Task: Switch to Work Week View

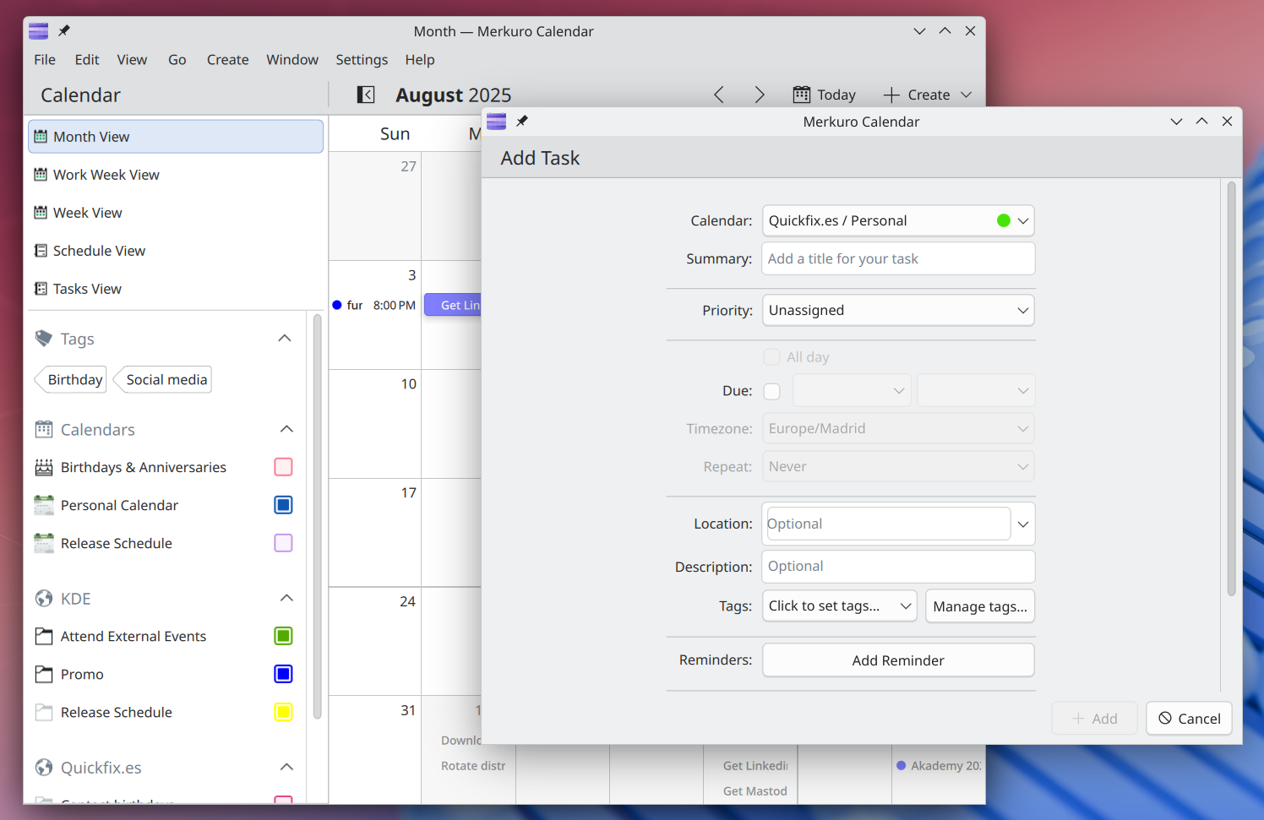Action: coord(176,175)
